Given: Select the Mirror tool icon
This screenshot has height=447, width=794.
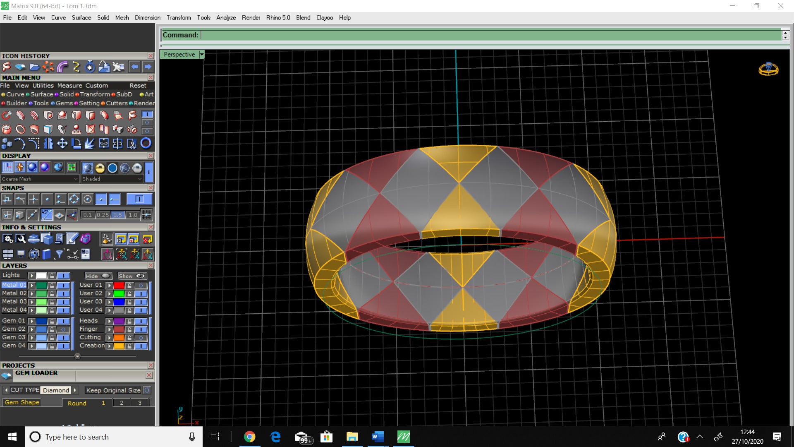Looking at the screenshot, I should [48, 144].
